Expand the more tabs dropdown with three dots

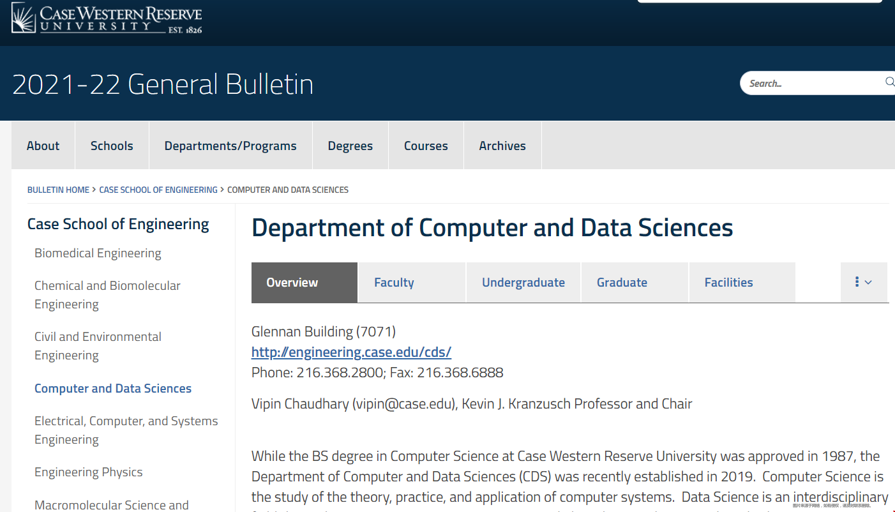click(x=864, y=282)
